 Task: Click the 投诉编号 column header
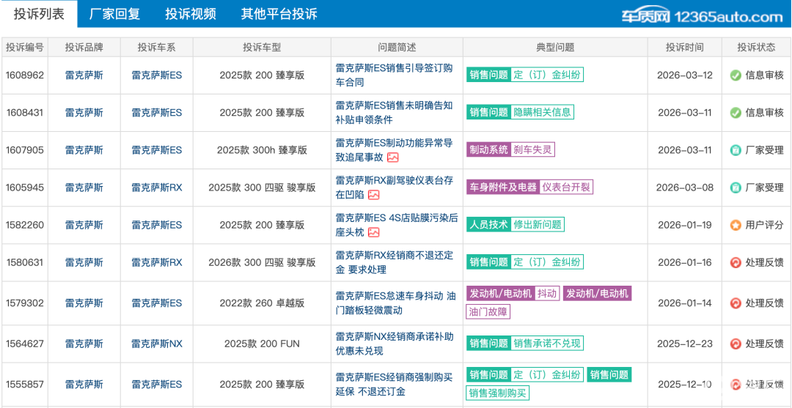click(24, 48)
